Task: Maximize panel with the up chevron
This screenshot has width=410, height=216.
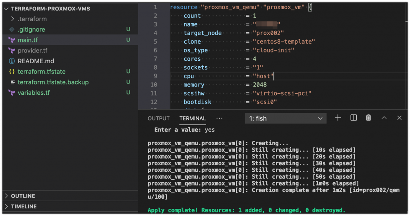Action: point(384,118)
